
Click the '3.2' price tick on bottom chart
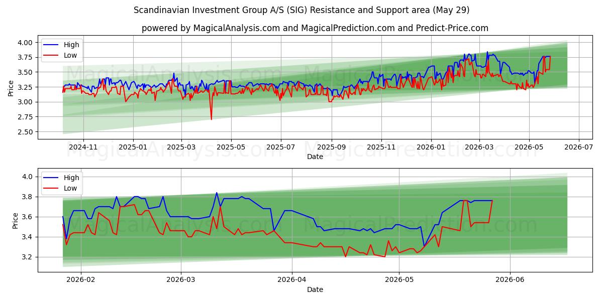(28, 257)
